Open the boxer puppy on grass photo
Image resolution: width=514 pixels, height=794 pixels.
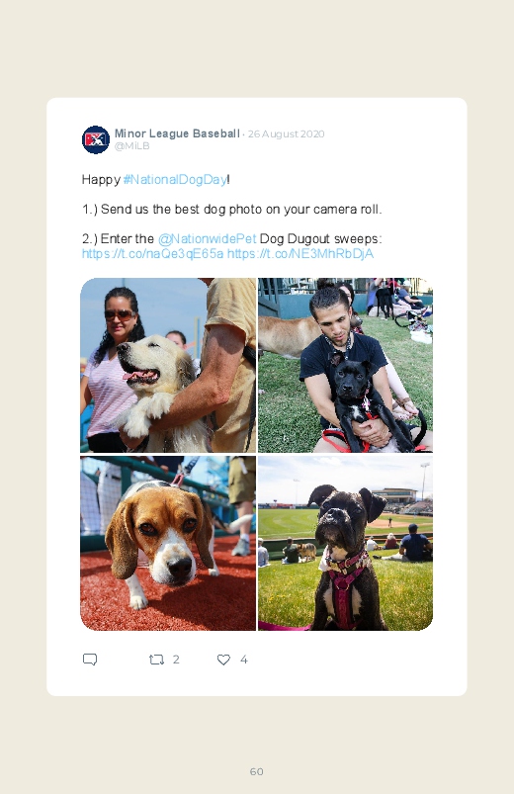pos(345,544)
